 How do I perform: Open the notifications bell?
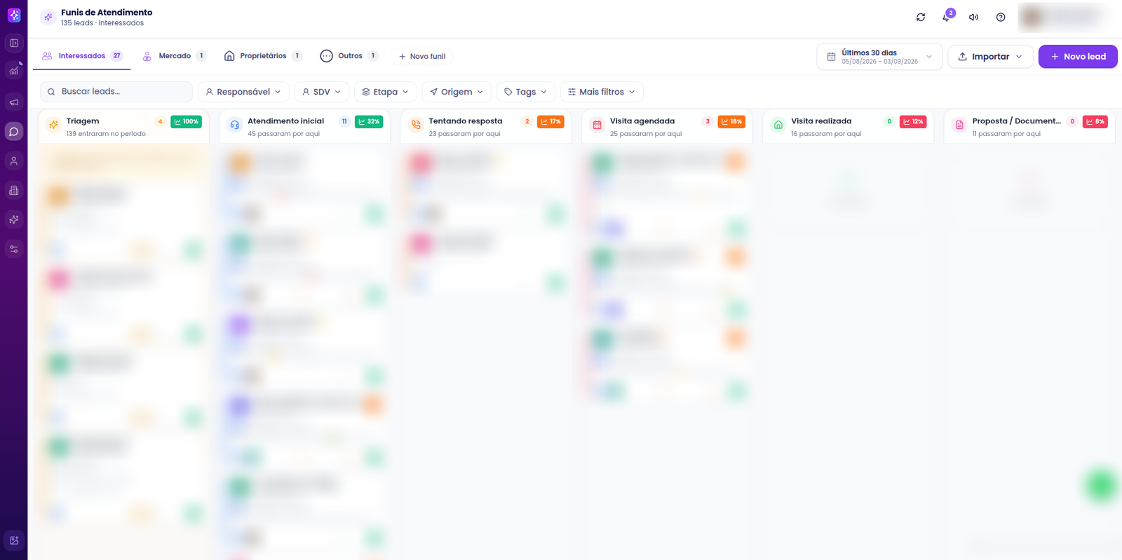point(947,17)
